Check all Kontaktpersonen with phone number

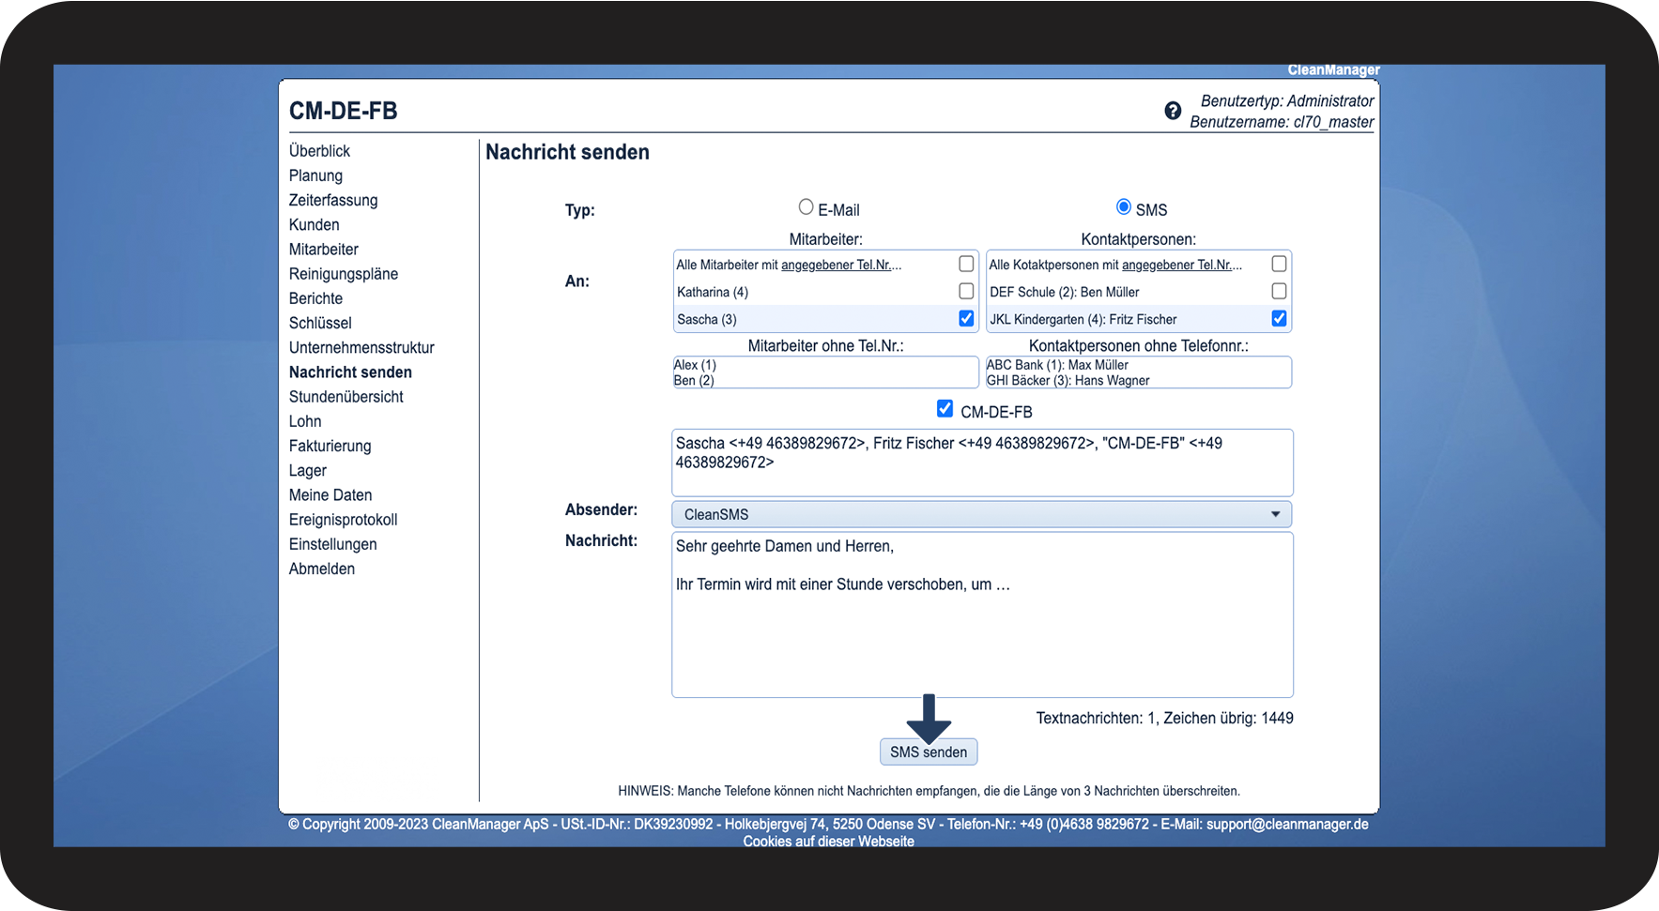point(1279,265)
